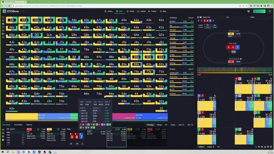
Task: Select the Matrix tab at bottom right
Action: [201, 147]
